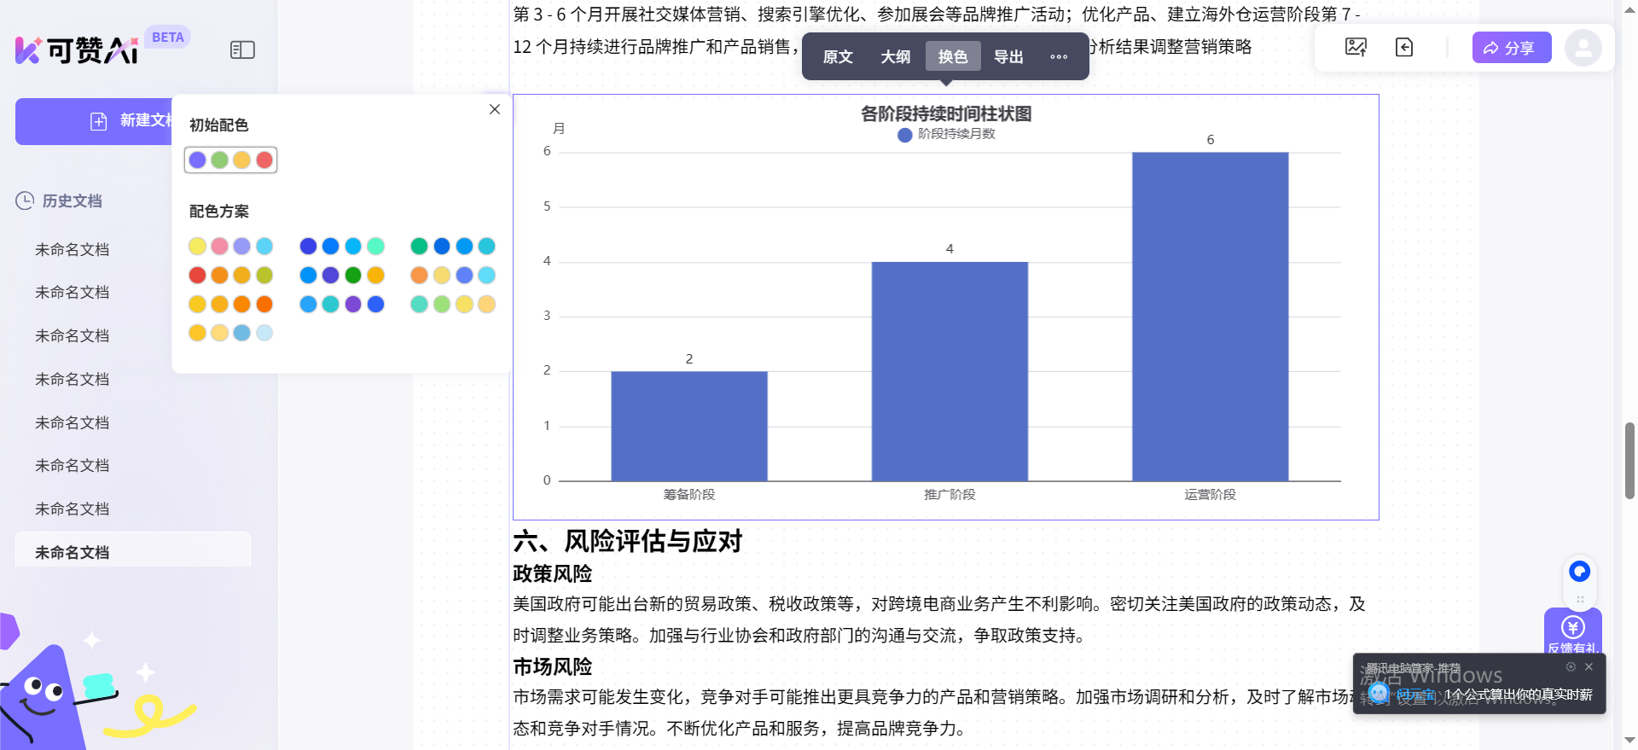Apply the red-orange-amber-olive palette
This screenshot has height=750, width=1638.
[x=231, y=275]
